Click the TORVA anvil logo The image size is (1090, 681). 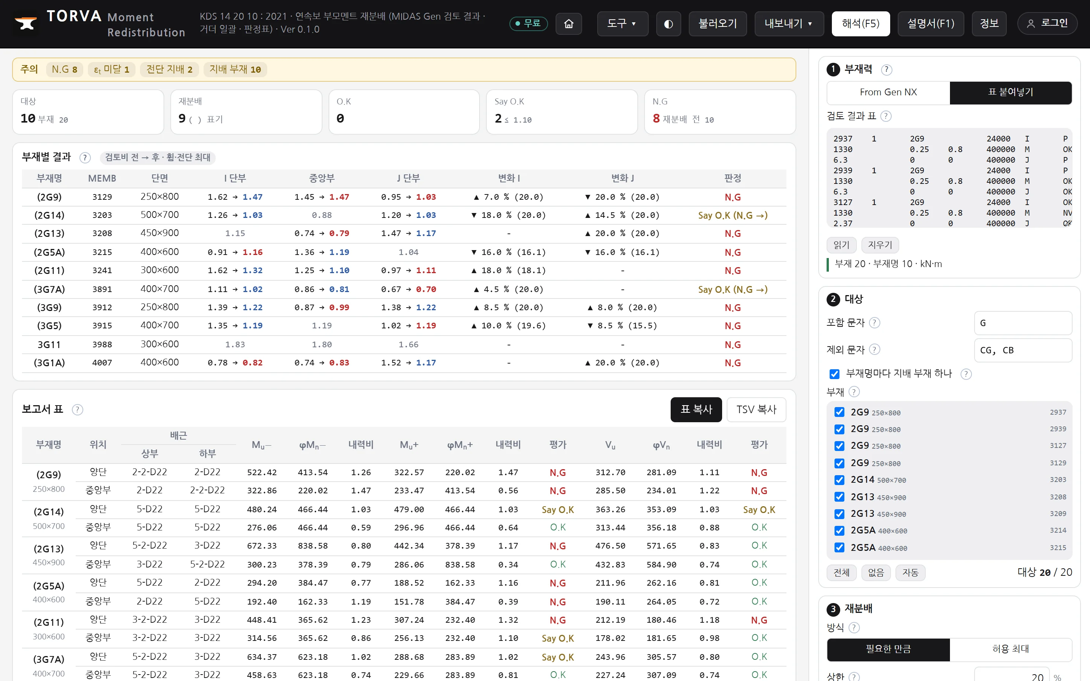pyautogui.click(x=26, y=23)
